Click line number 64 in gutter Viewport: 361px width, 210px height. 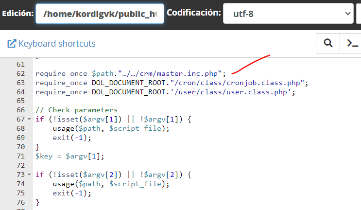click(20, 92)
